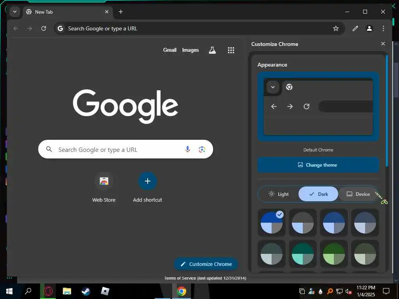Choose the green color swatch
The image size is (399, 299).
pos(334,254)
